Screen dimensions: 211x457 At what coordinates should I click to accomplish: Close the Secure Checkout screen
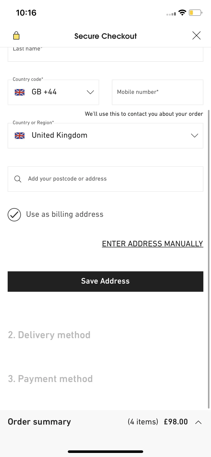[x=196, y=35]
